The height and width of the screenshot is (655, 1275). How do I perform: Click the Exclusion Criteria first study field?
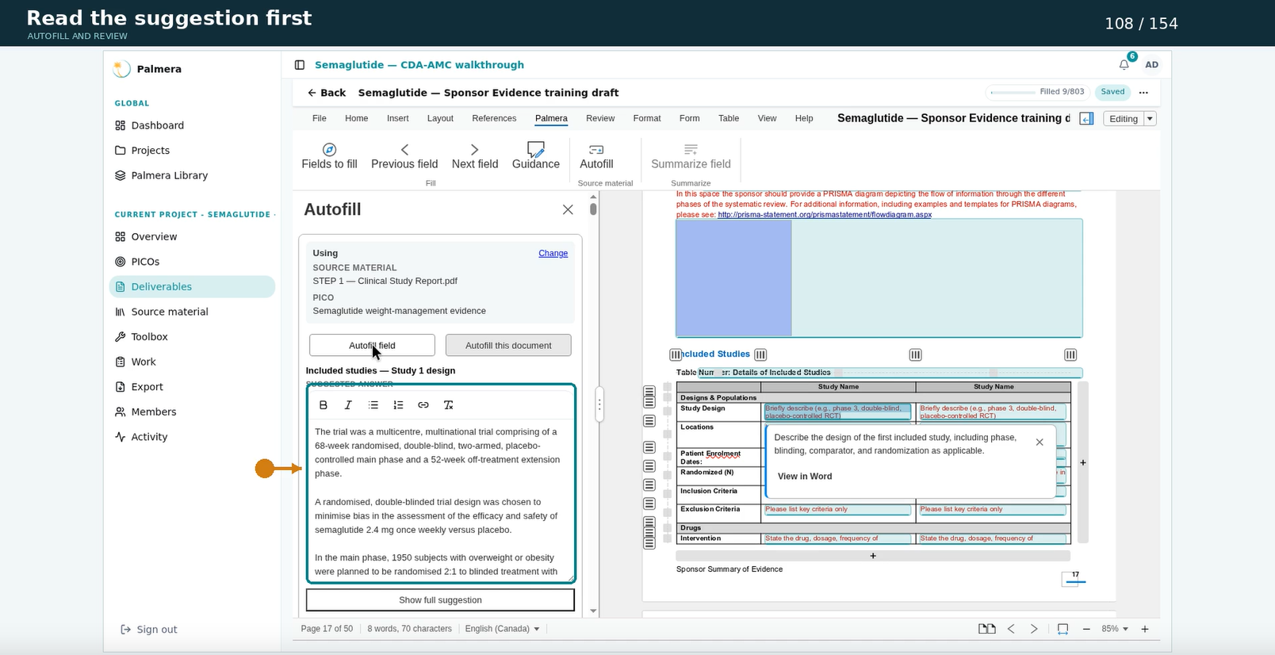tap(837, 510)
